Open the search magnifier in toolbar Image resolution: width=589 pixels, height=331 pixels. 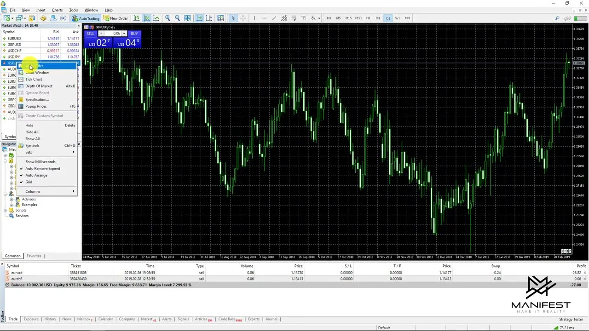click(557, 18)
